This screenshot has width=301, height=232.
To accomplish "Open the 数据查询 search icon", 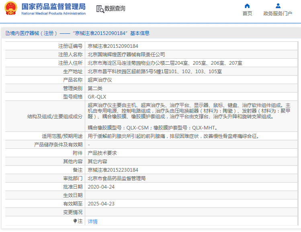I will tap(100, 9).
